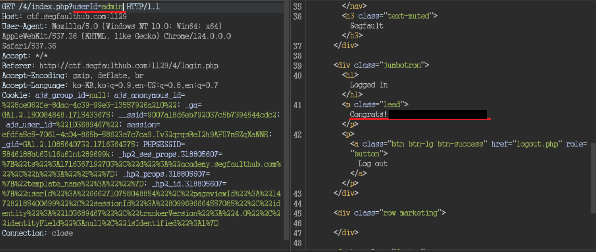This screenshot has height=252, width=596.
Task: Click response line number 48
Action: 297,243
